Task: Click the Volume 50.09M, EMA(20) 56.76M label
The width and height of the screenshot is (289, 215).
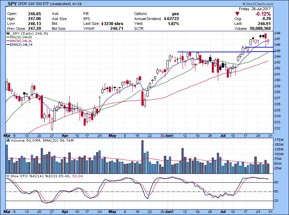Action: pos(42,141)
